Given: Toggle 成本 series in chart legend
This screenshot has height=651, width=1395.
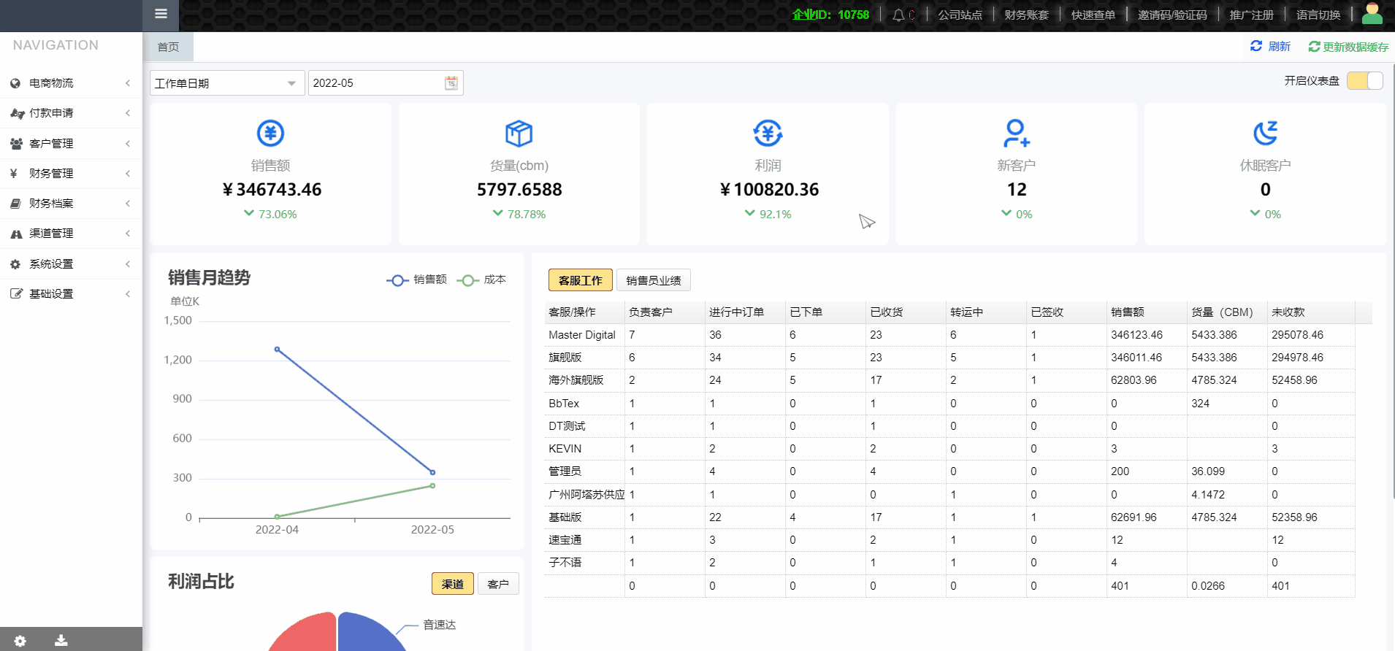Looking at the screenshot, I should 482,280.
